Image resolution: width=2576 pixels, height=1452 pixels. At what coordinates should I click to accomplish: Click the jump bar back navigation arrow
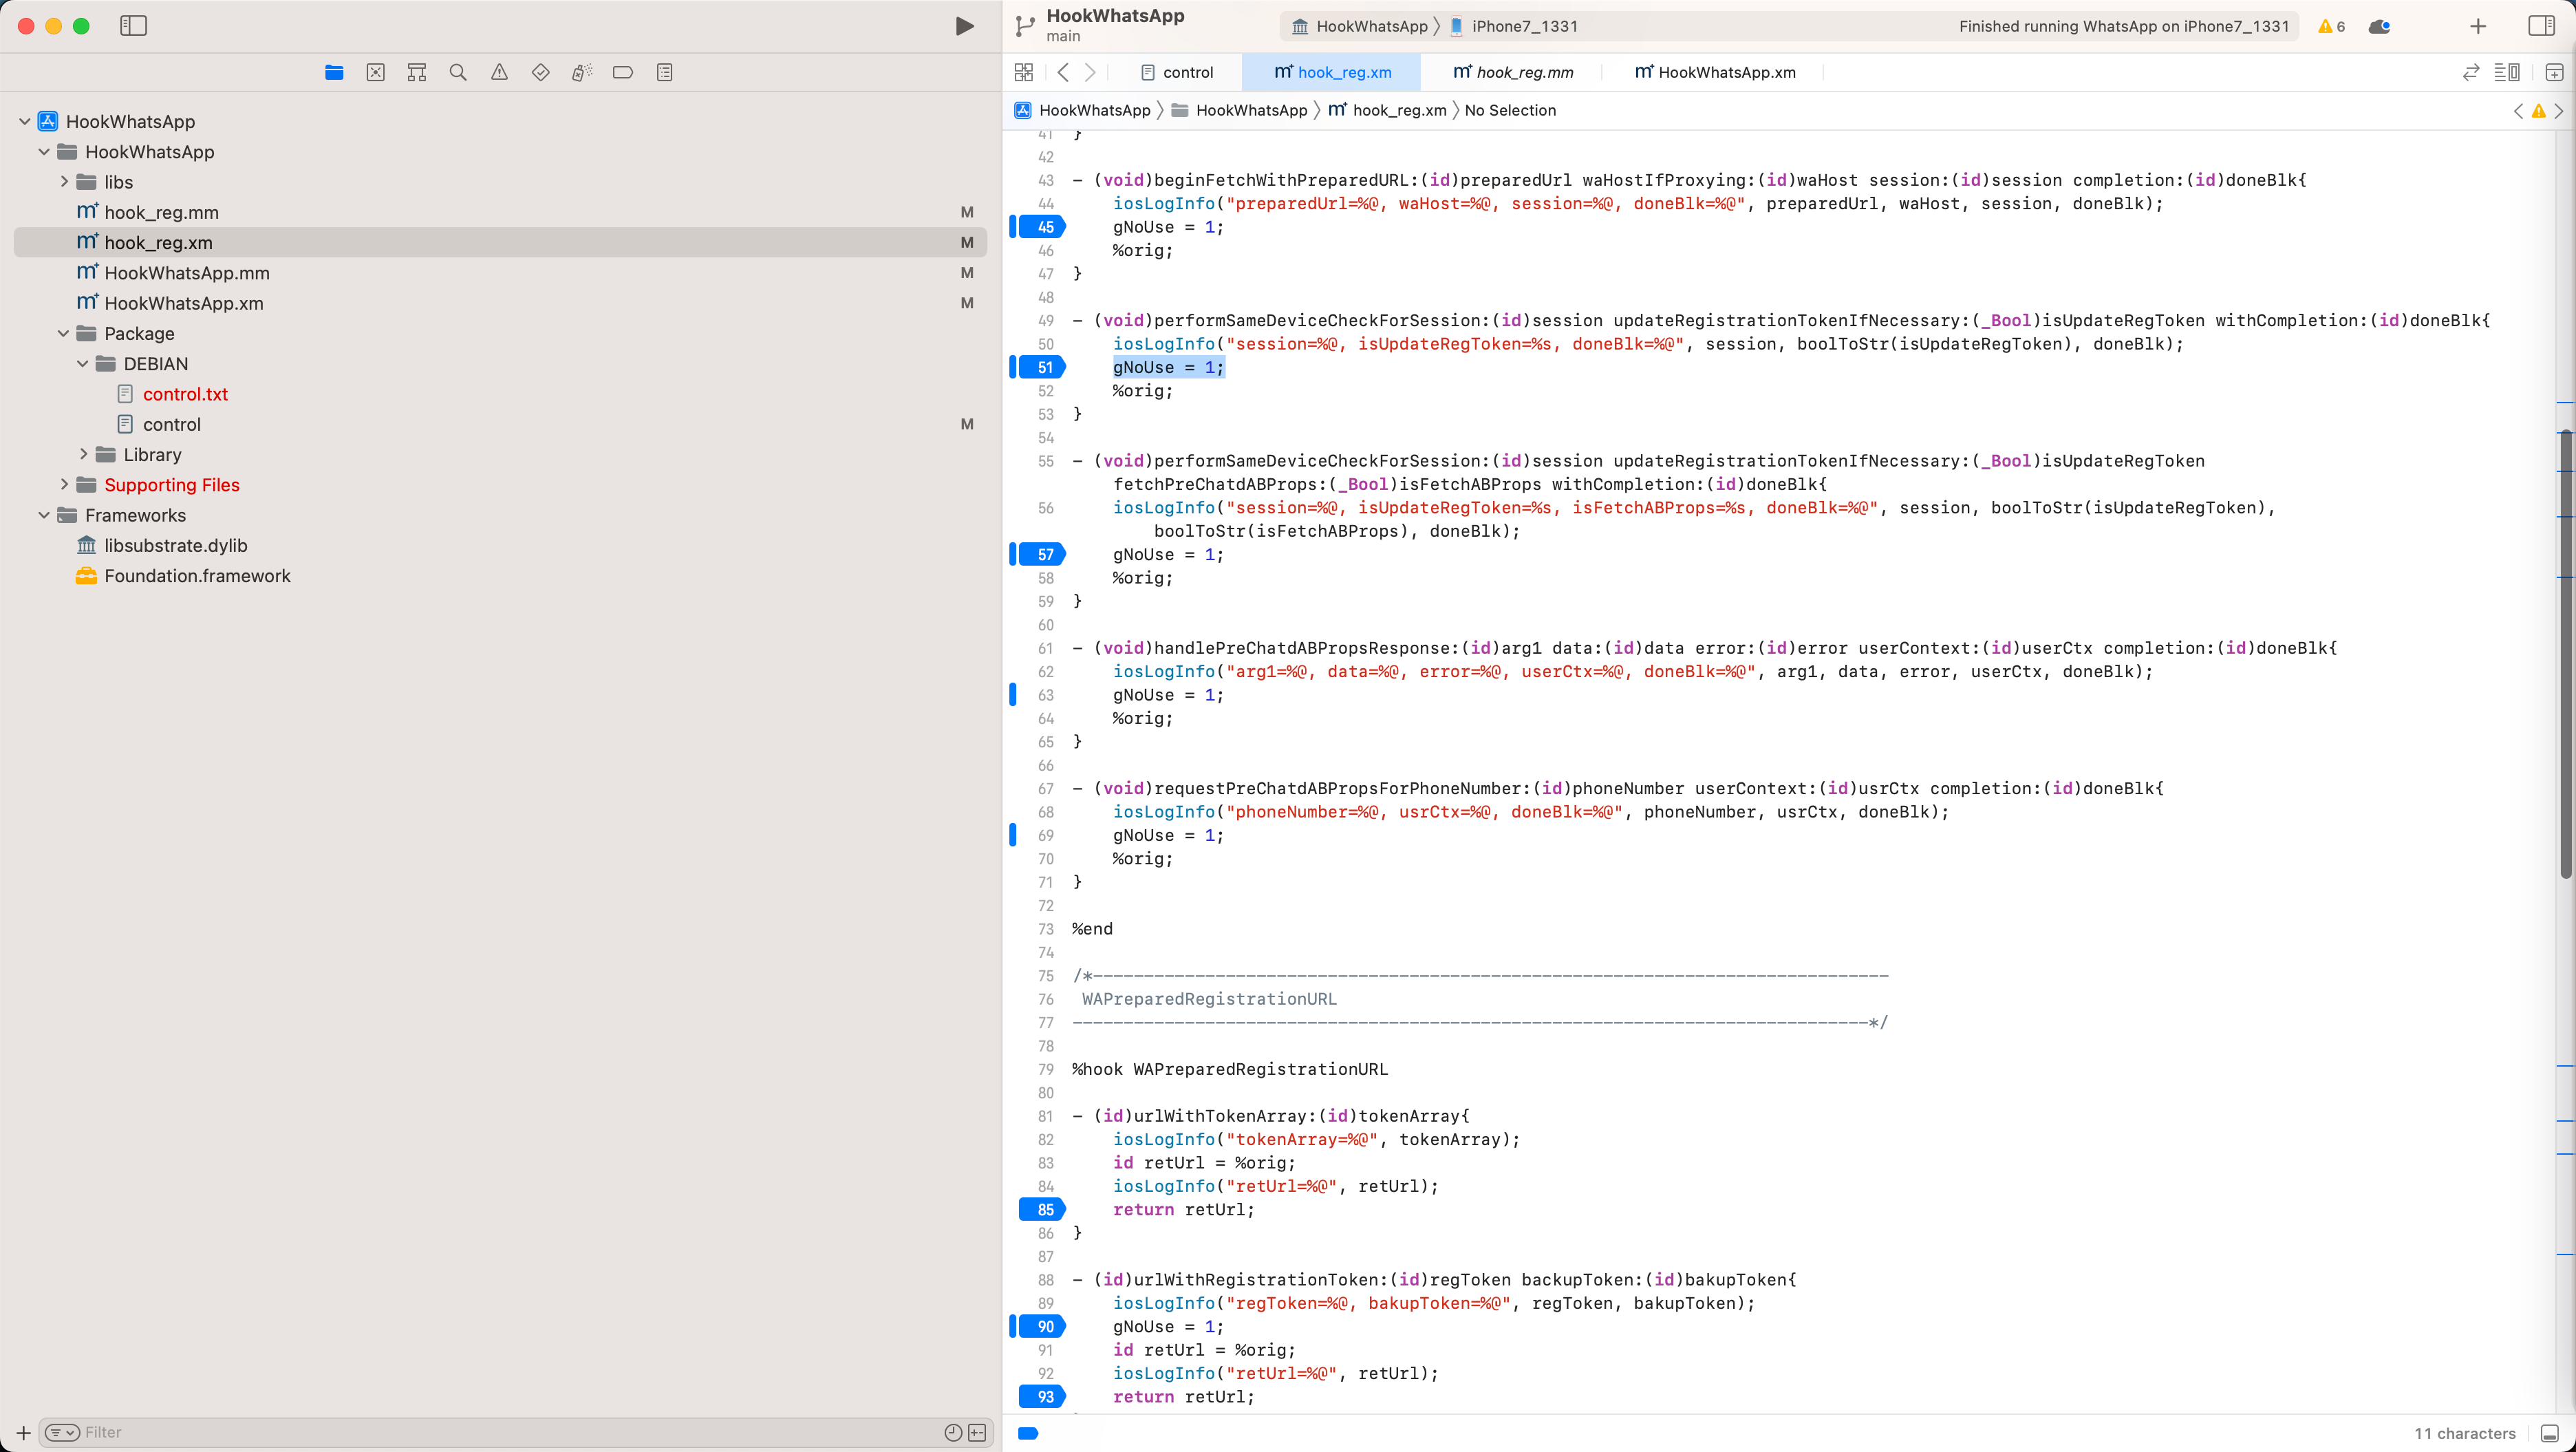(x=1062, y=72)
